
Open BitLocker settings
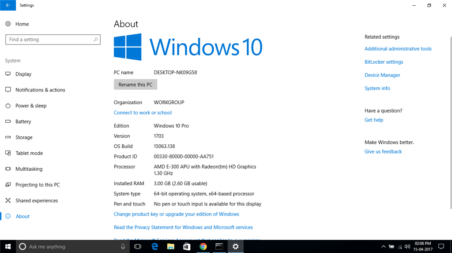pyautogui.click(x=384, y=62)
